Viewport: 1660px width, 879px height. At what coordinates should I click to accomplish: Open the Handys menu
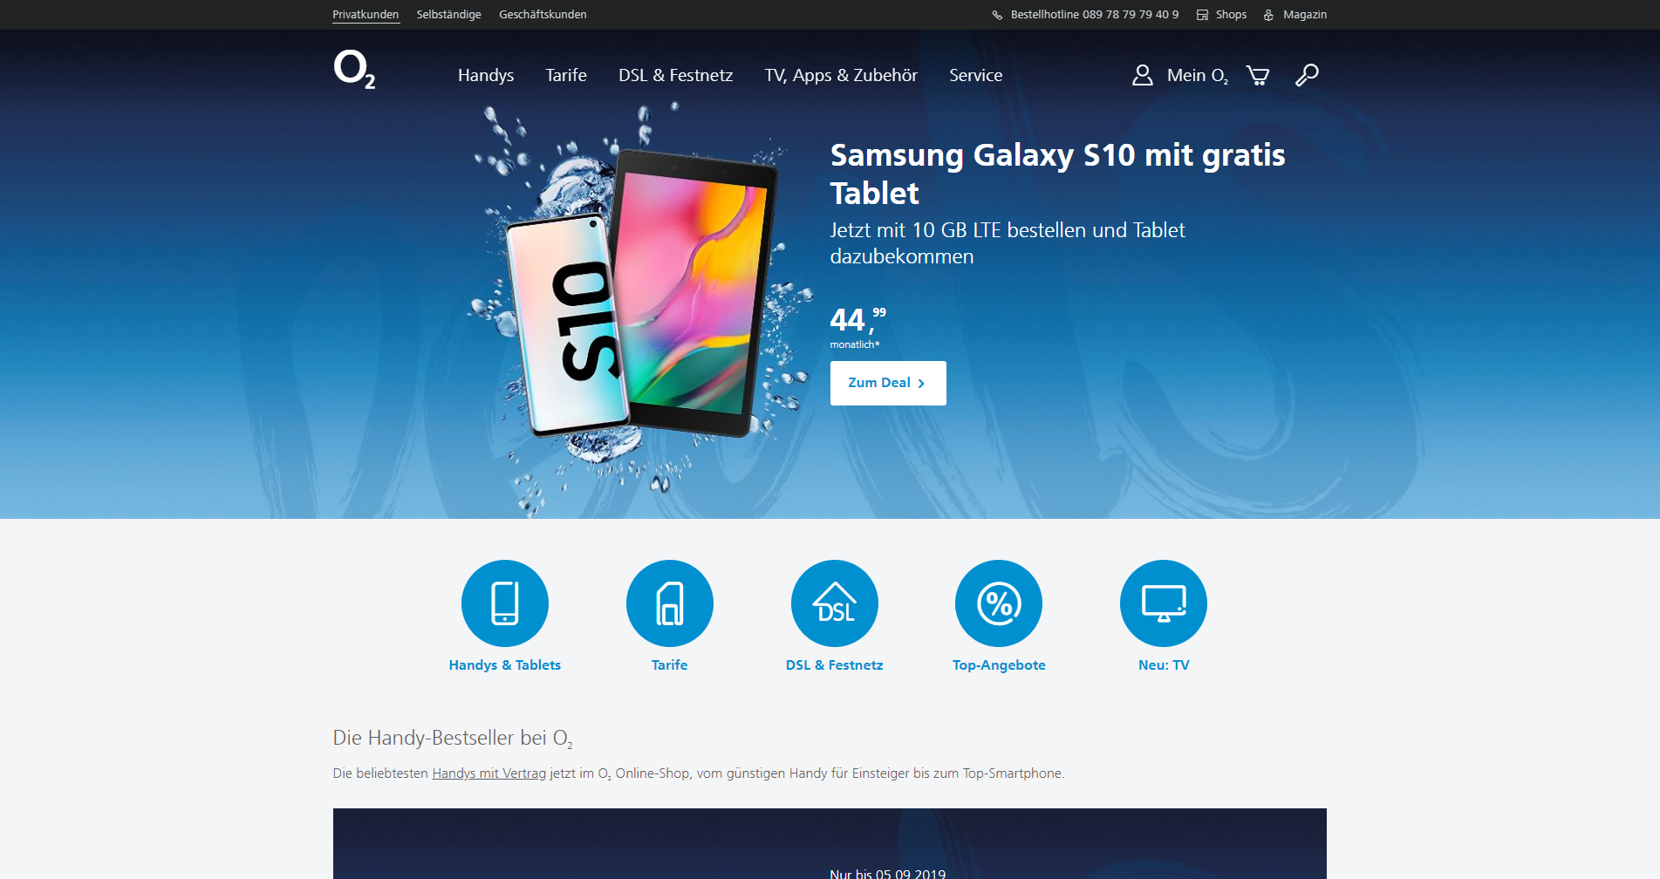pos(486,75)
